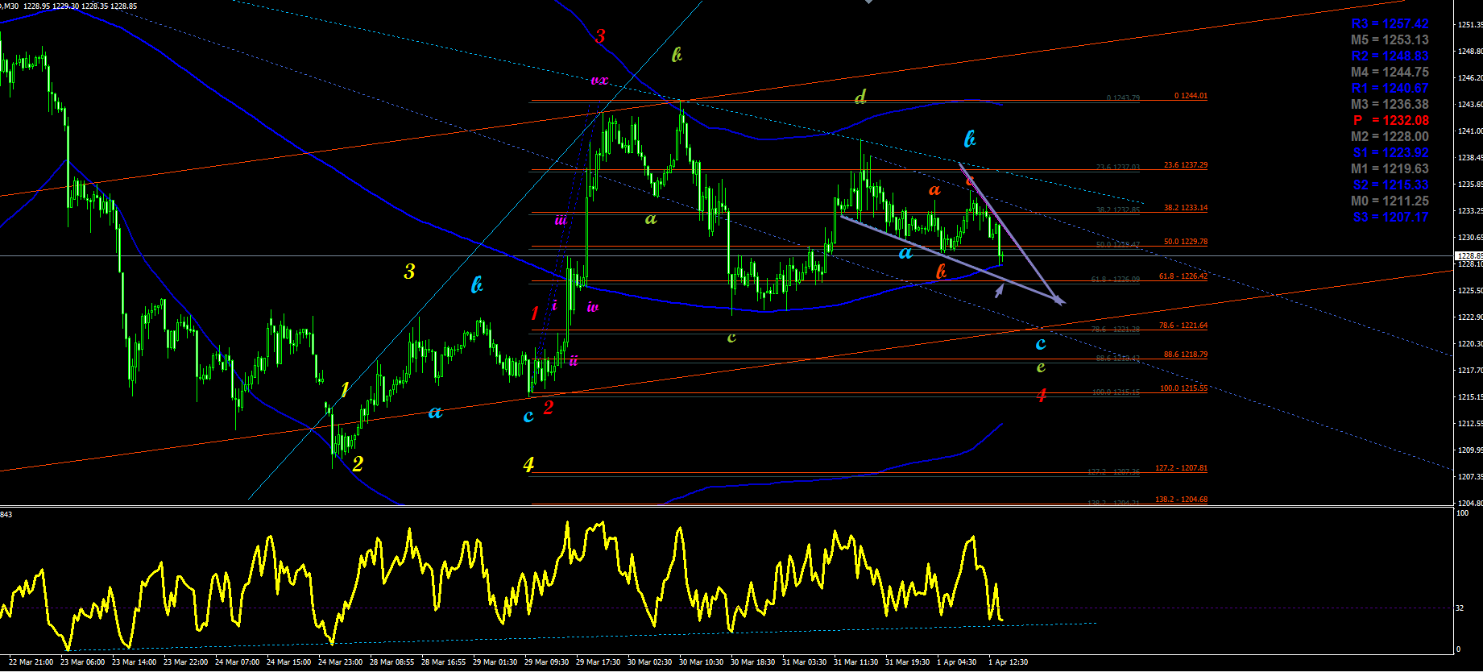The width and height of the screenshot is (1483, 672).
Task: Click the red P = 1232.08 pivot label
Action: pyautogui.click(x=1390, y=121)
